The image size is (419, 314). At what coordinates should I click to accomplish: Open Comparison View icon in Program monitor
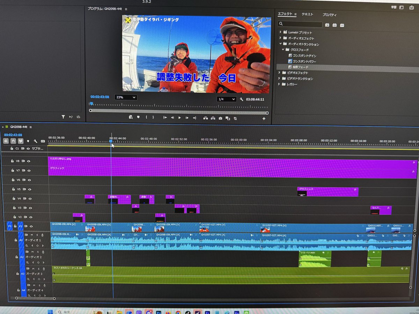228,118
